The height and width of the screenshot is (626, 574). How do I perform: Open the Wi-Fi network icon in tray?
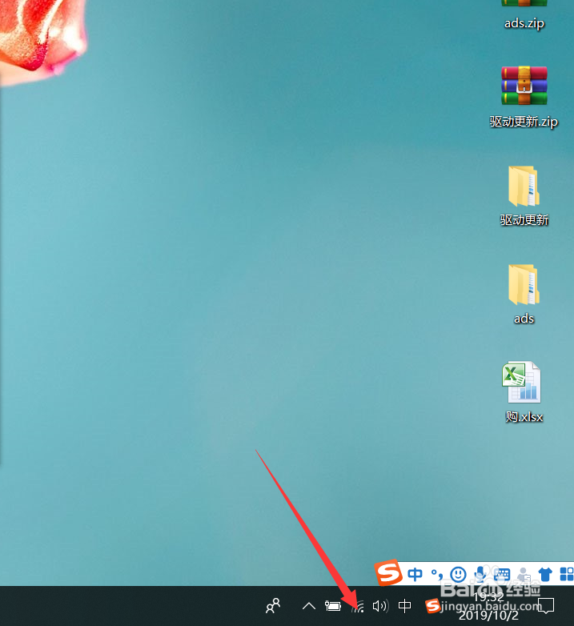click(358, 607)
